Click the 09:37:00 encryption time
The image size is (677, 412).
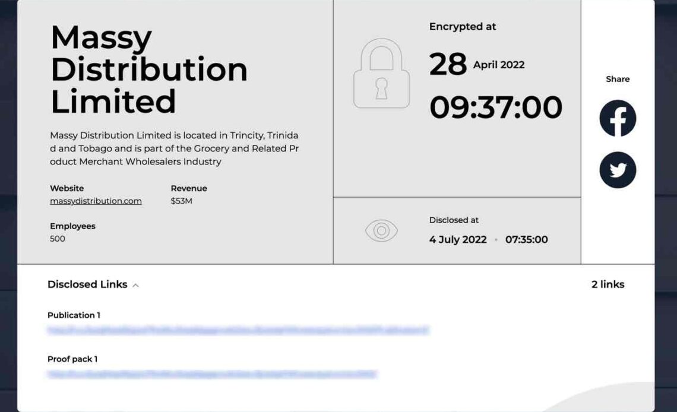click(x=495, y=107)
